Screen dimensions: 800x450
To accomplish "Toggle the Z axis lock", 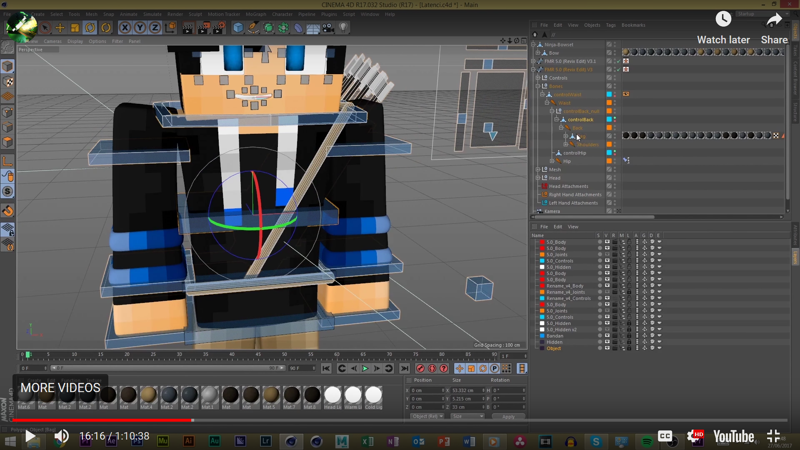I will pos(155,28).
